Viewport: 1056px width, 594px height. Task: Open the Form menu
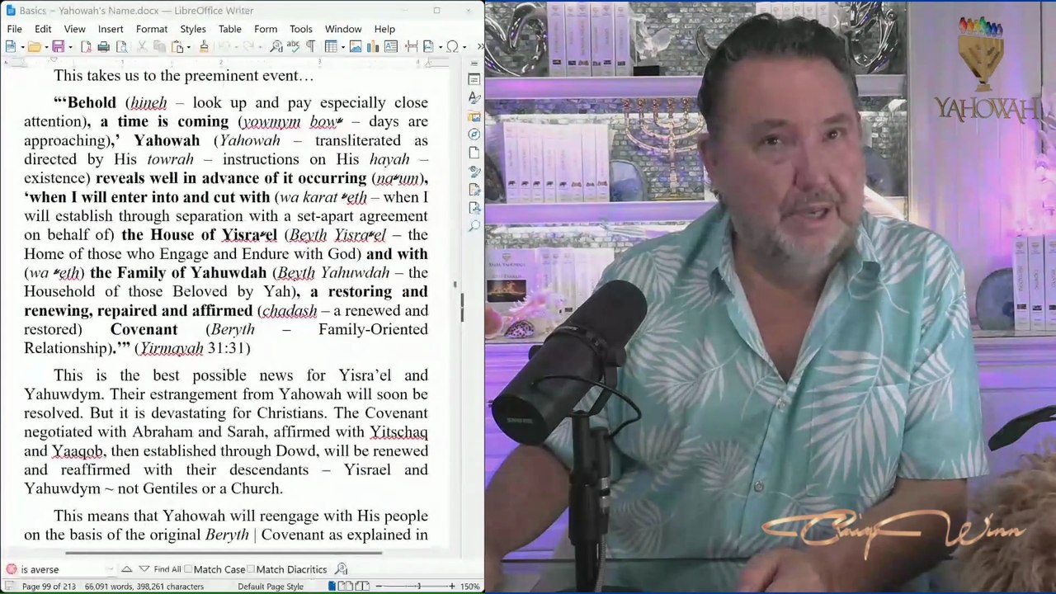(x=266, y=29)
